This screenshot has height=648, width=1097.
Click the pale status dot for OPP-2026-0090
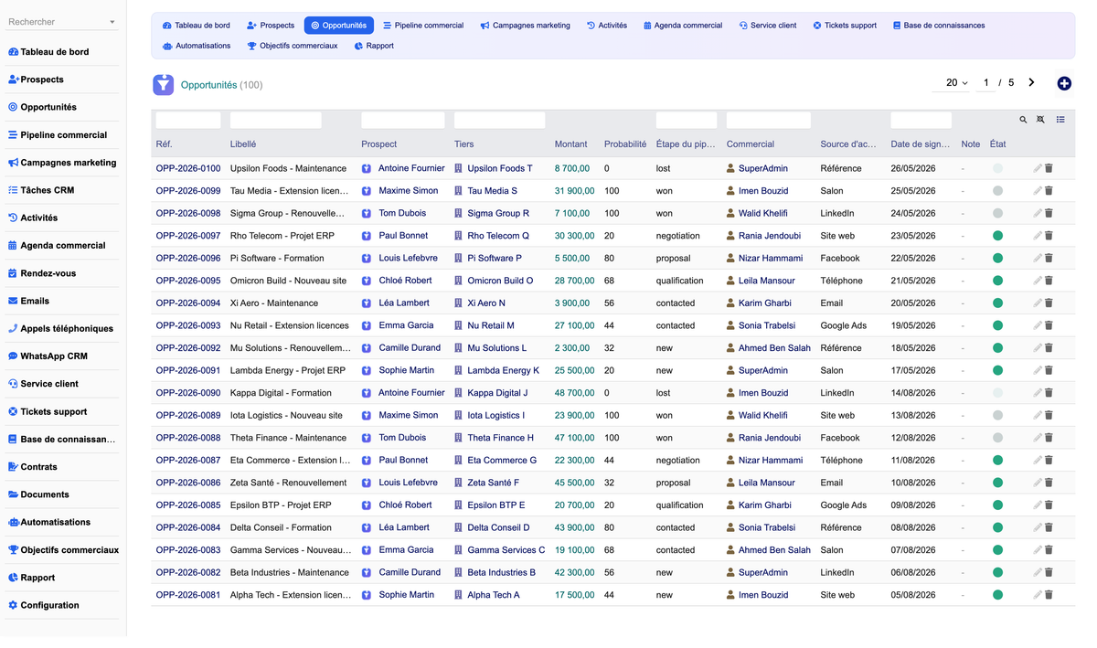tap(997, 393)
